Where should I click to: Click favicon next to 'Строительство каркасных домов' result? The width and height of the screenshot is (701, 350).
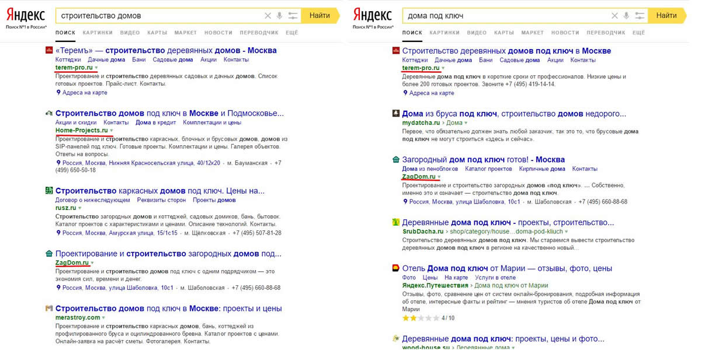pyautogui.click(x=50, y=191)
